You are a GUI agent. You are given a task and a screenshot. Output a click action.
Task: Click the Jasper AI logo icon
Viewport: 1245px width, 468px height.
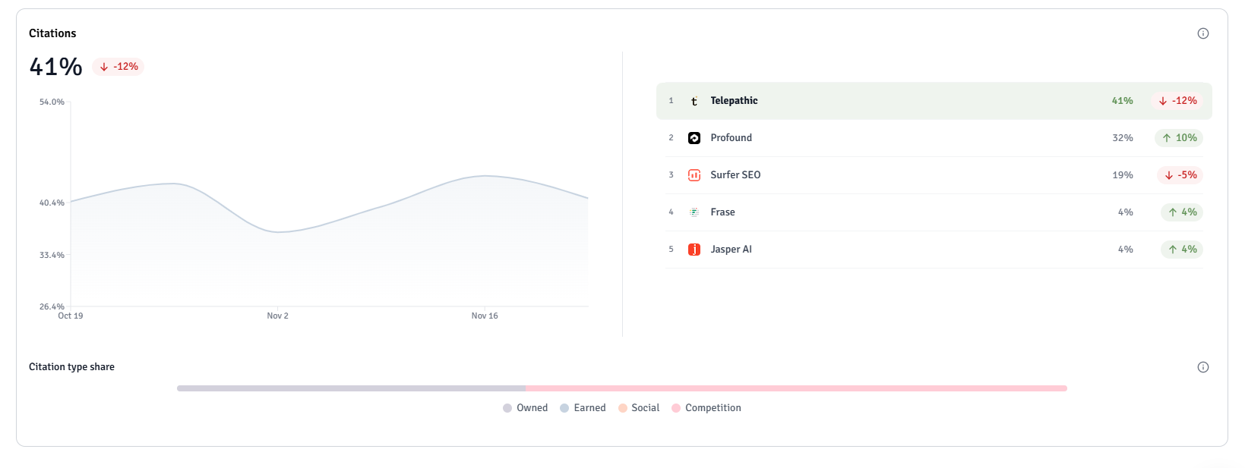tap(694, 250)
